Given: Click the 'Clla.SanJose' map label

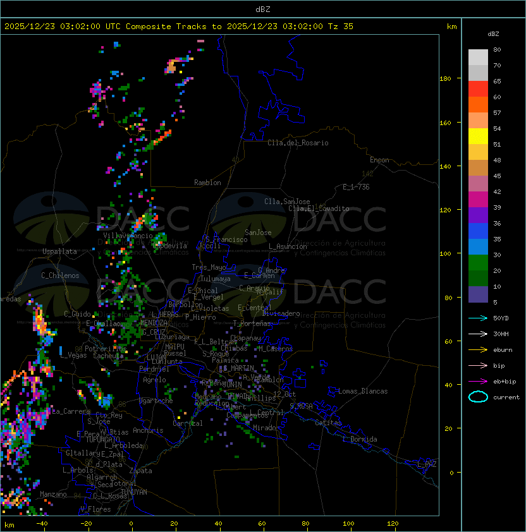Looking at the screenshot, I should pos(287,202).
